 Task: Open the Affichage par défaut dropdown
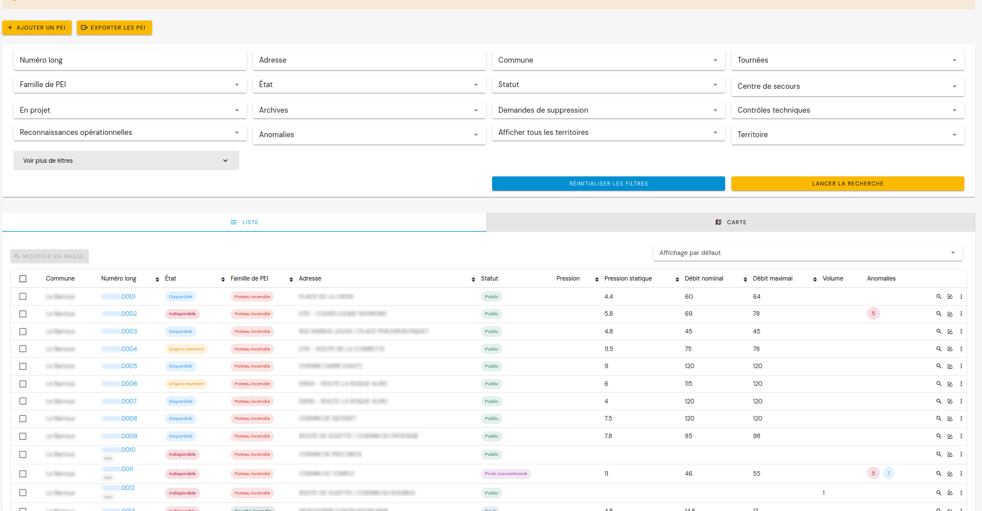807,253
